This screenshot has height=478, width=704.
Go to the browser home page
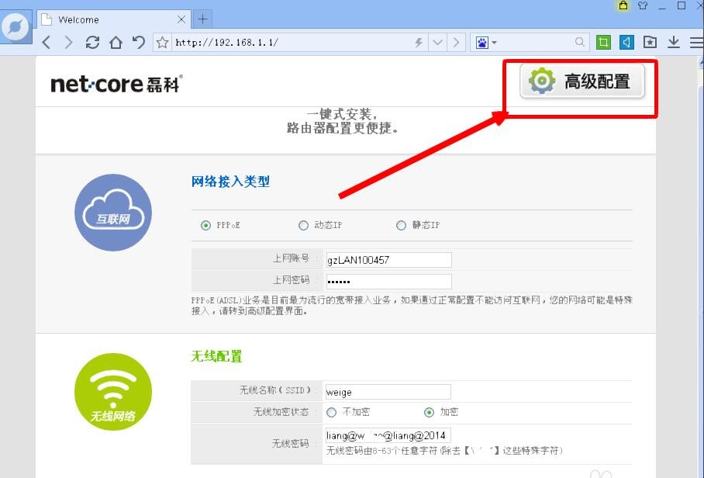[x=116, y=43]
